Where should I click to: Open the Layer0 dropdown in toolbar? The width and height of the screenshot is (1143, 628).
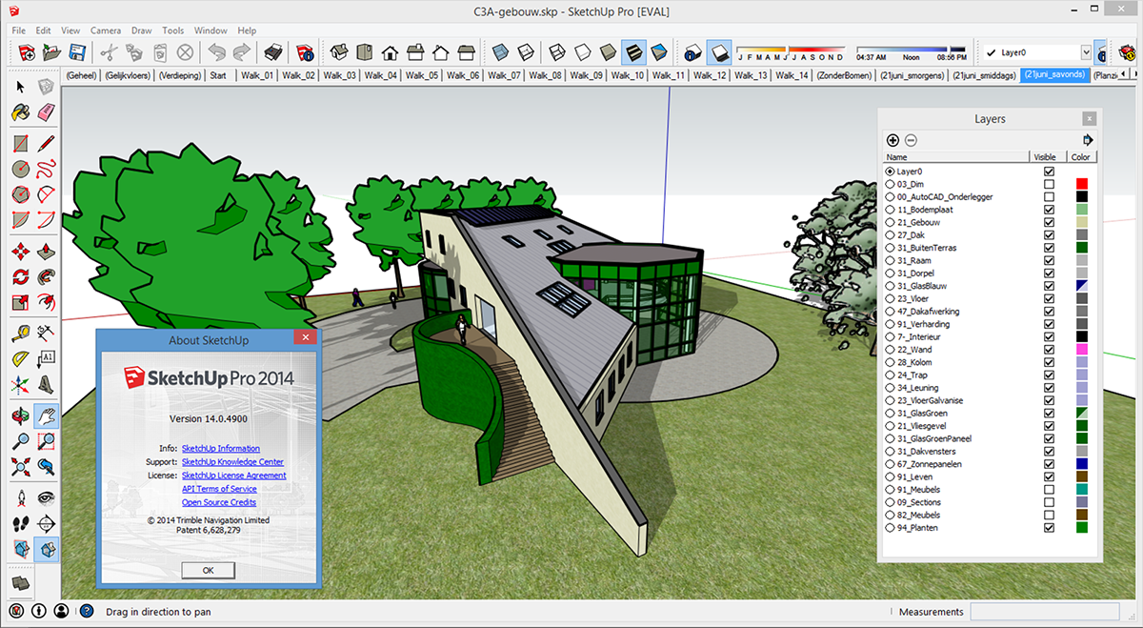pyautogui.click(x=1086, y=52)
